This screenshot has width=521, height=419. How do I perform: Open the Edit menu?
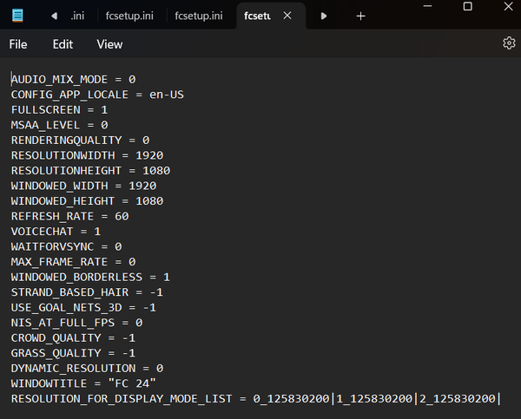pyautogui.click(x=63, y=44)
